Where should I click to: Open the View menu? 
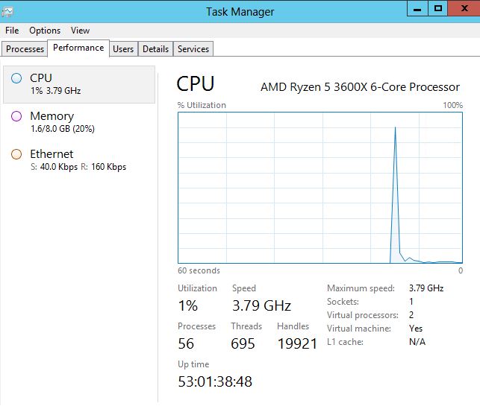coord(80,31)
